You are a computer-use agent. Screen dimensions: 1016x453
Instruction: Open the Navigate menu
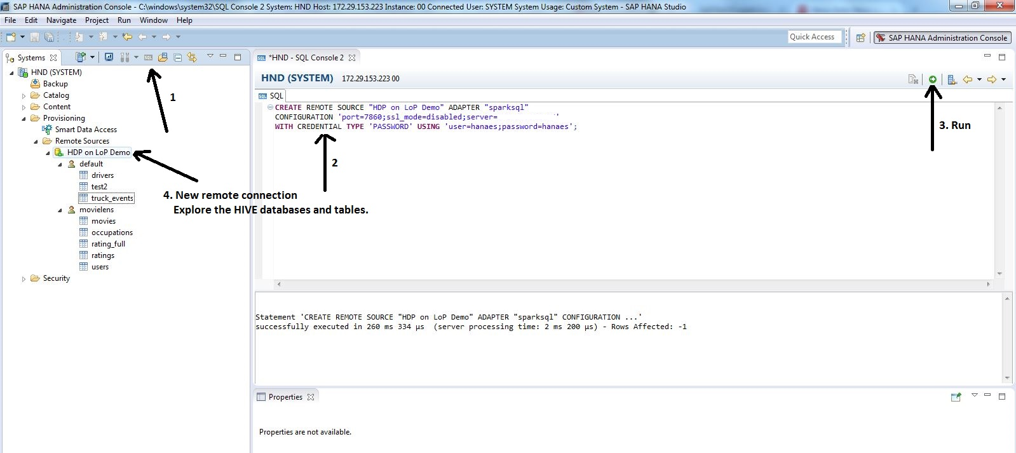tap(61, 20)
